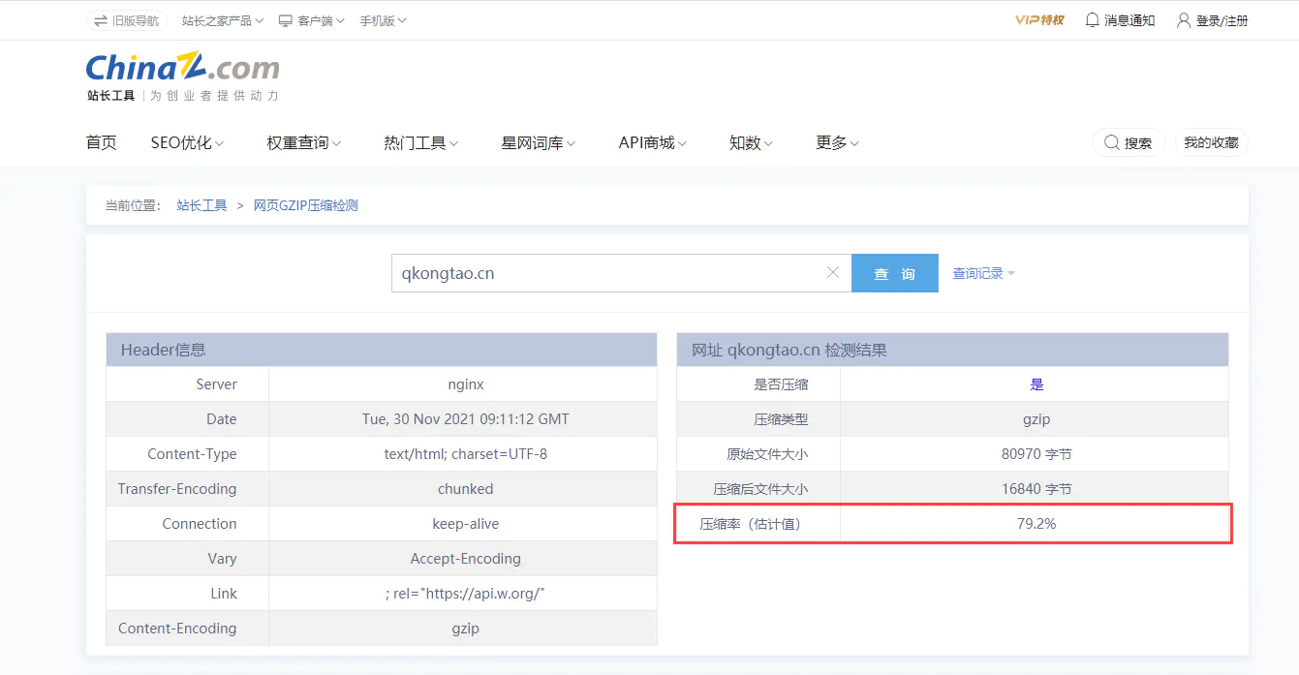Expand the 手机版 dropdown
This screenshot has width=1299, height=675.
(x=383, y=20)
